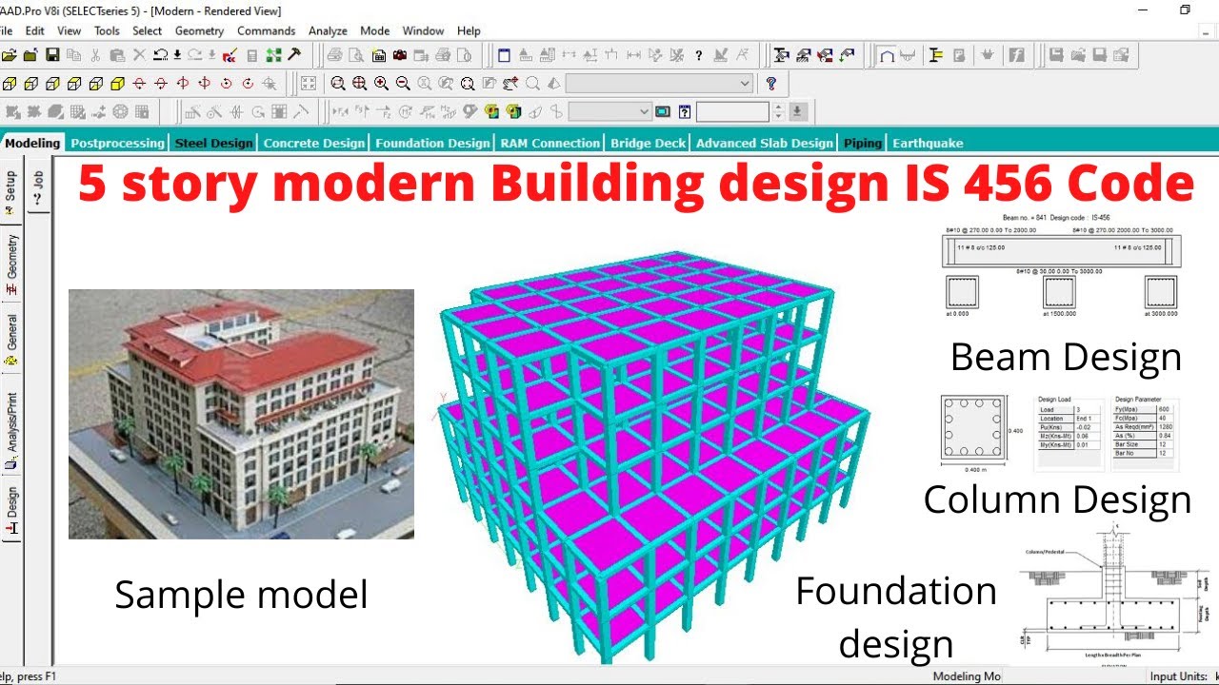Click the red camera Take Picture icon
This screenshot has height=685, width=1219.
[x=400, y=55]
